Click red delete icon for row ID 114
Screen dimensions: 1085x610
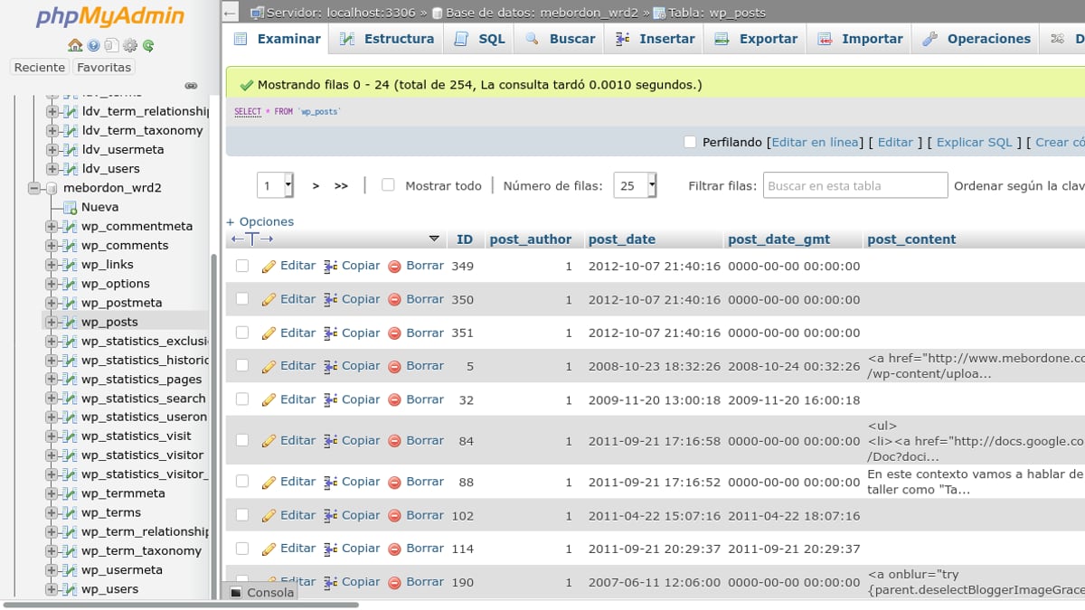pyautogui.click(x=394, y=549)
